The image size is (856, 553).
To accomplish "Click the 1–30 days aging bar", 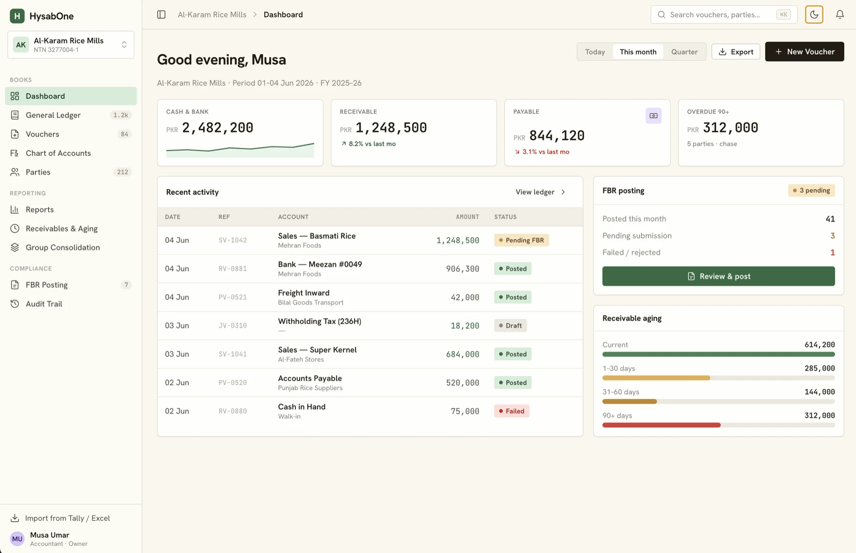I will 718,378.
